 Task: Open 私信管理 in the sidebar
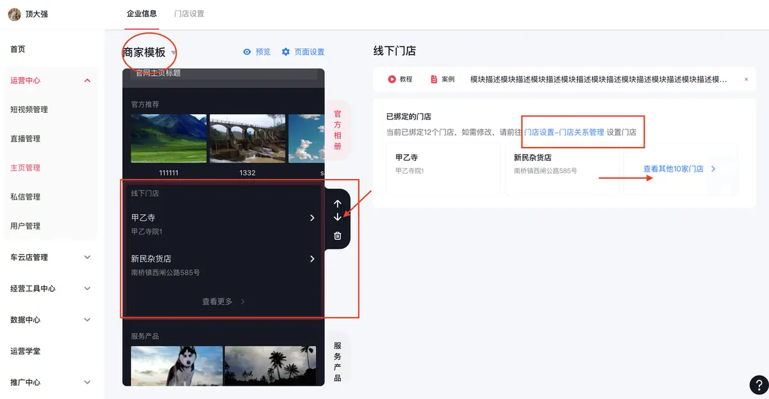pyautogui.click(x=26, y=197)
